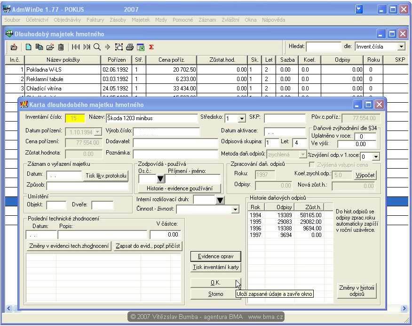
Task: Open the Účetnictví menu
Action: tap(37, 20)
